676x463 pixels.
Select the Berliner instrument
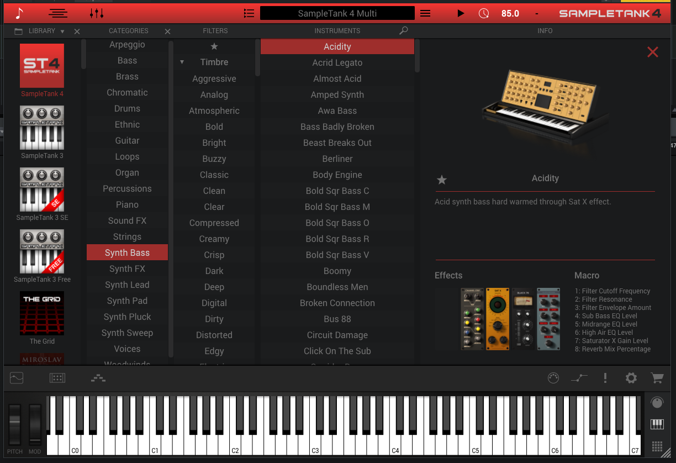(337, 159)
